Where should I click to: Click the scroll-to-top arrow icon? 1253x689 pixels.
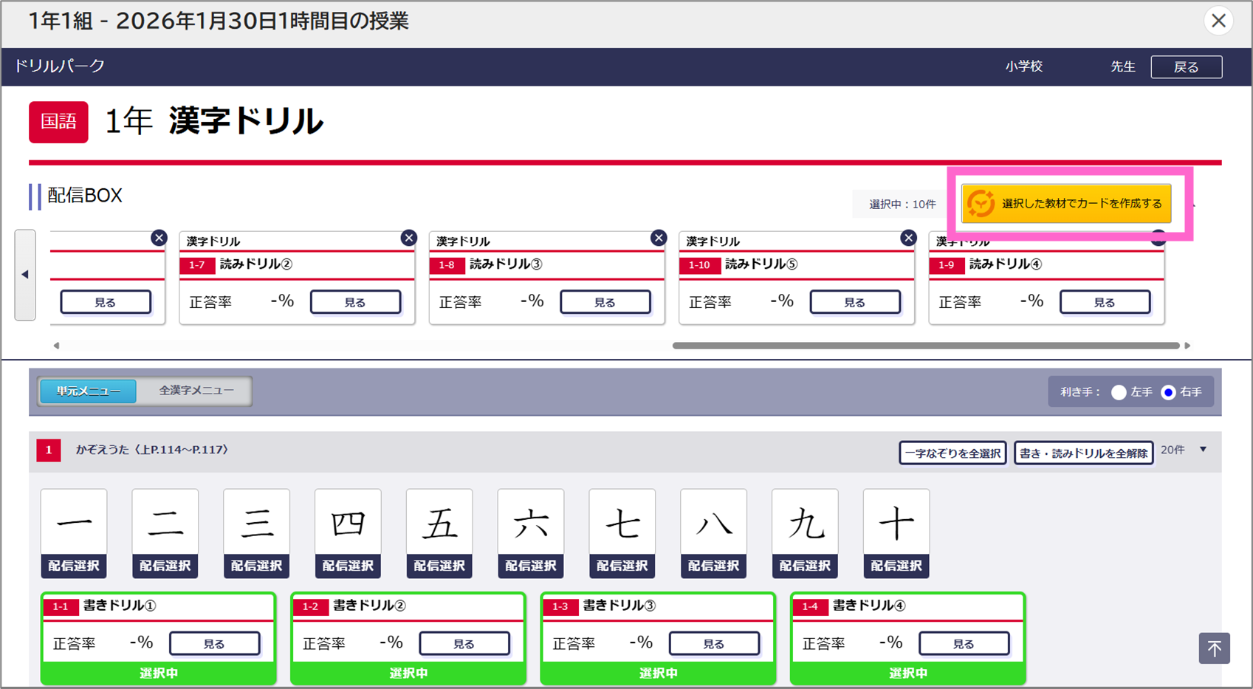coord(1214,648)
